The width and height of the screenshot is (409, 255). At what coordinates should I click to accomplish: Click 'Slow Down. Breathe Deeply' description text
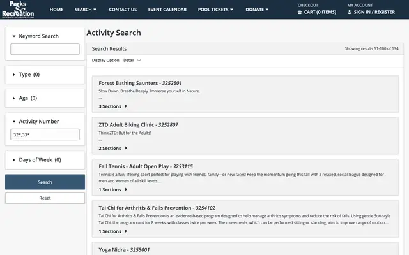pos(149,91)
